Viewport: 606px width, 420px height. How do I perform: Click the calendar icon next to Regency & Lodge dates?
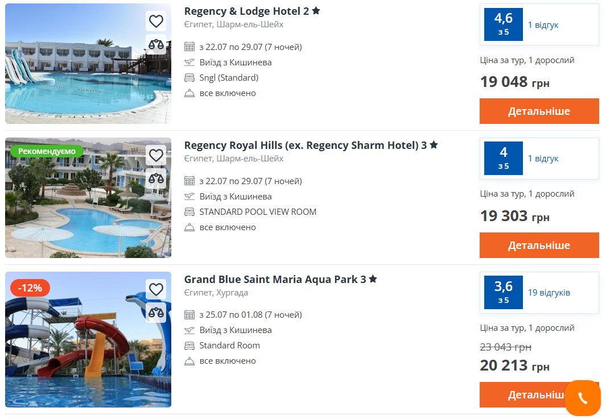pos(189,47)
